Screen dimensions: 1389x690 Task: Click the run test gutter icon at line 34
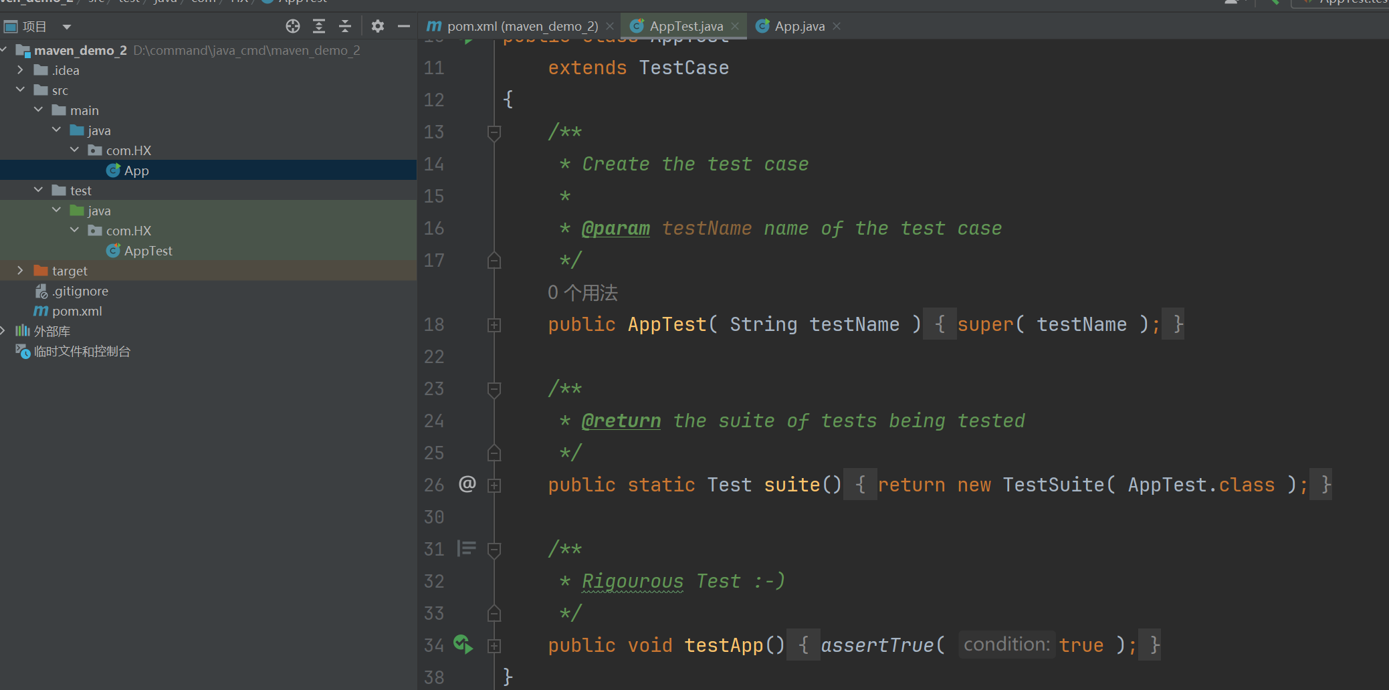pyautogui.click(x=463, y=645)
